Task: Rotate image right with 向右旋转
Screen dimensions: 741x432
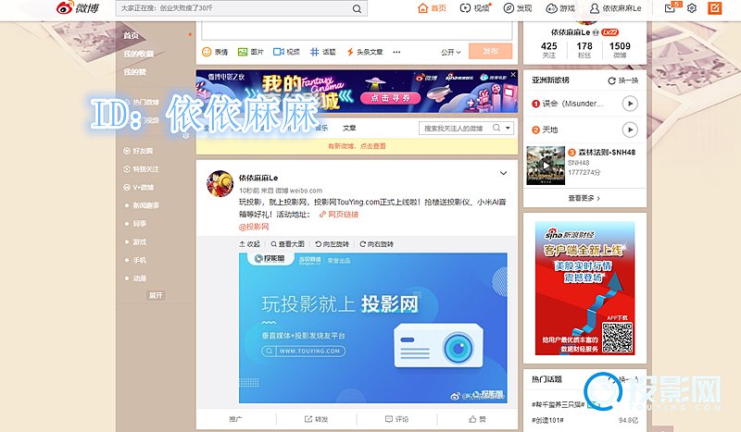Action: tap(377, 244)
